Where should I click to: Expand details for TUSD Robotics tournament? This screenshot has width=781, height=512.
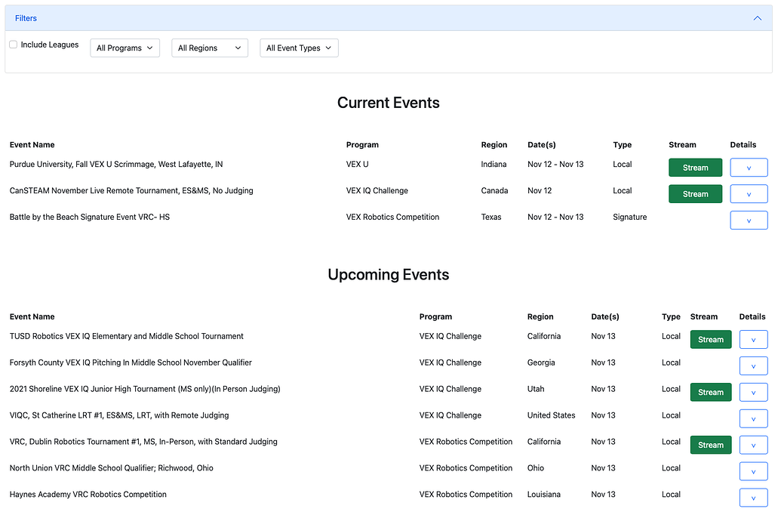(x=753, y=339)
